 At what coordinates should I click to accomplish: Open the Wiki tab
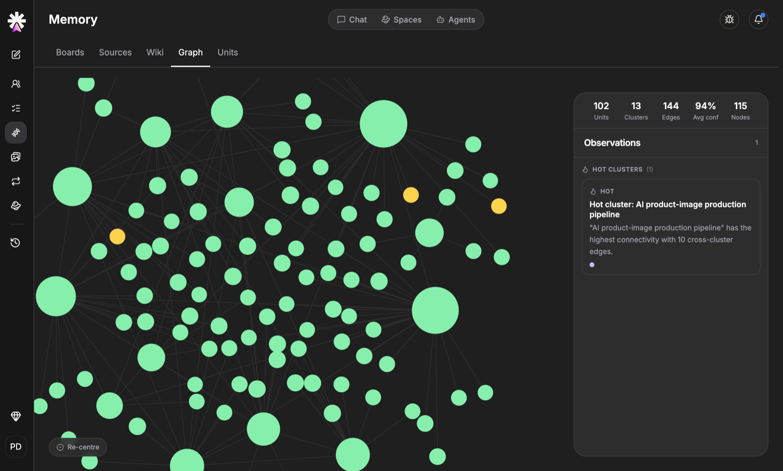[x=155, y=52]
